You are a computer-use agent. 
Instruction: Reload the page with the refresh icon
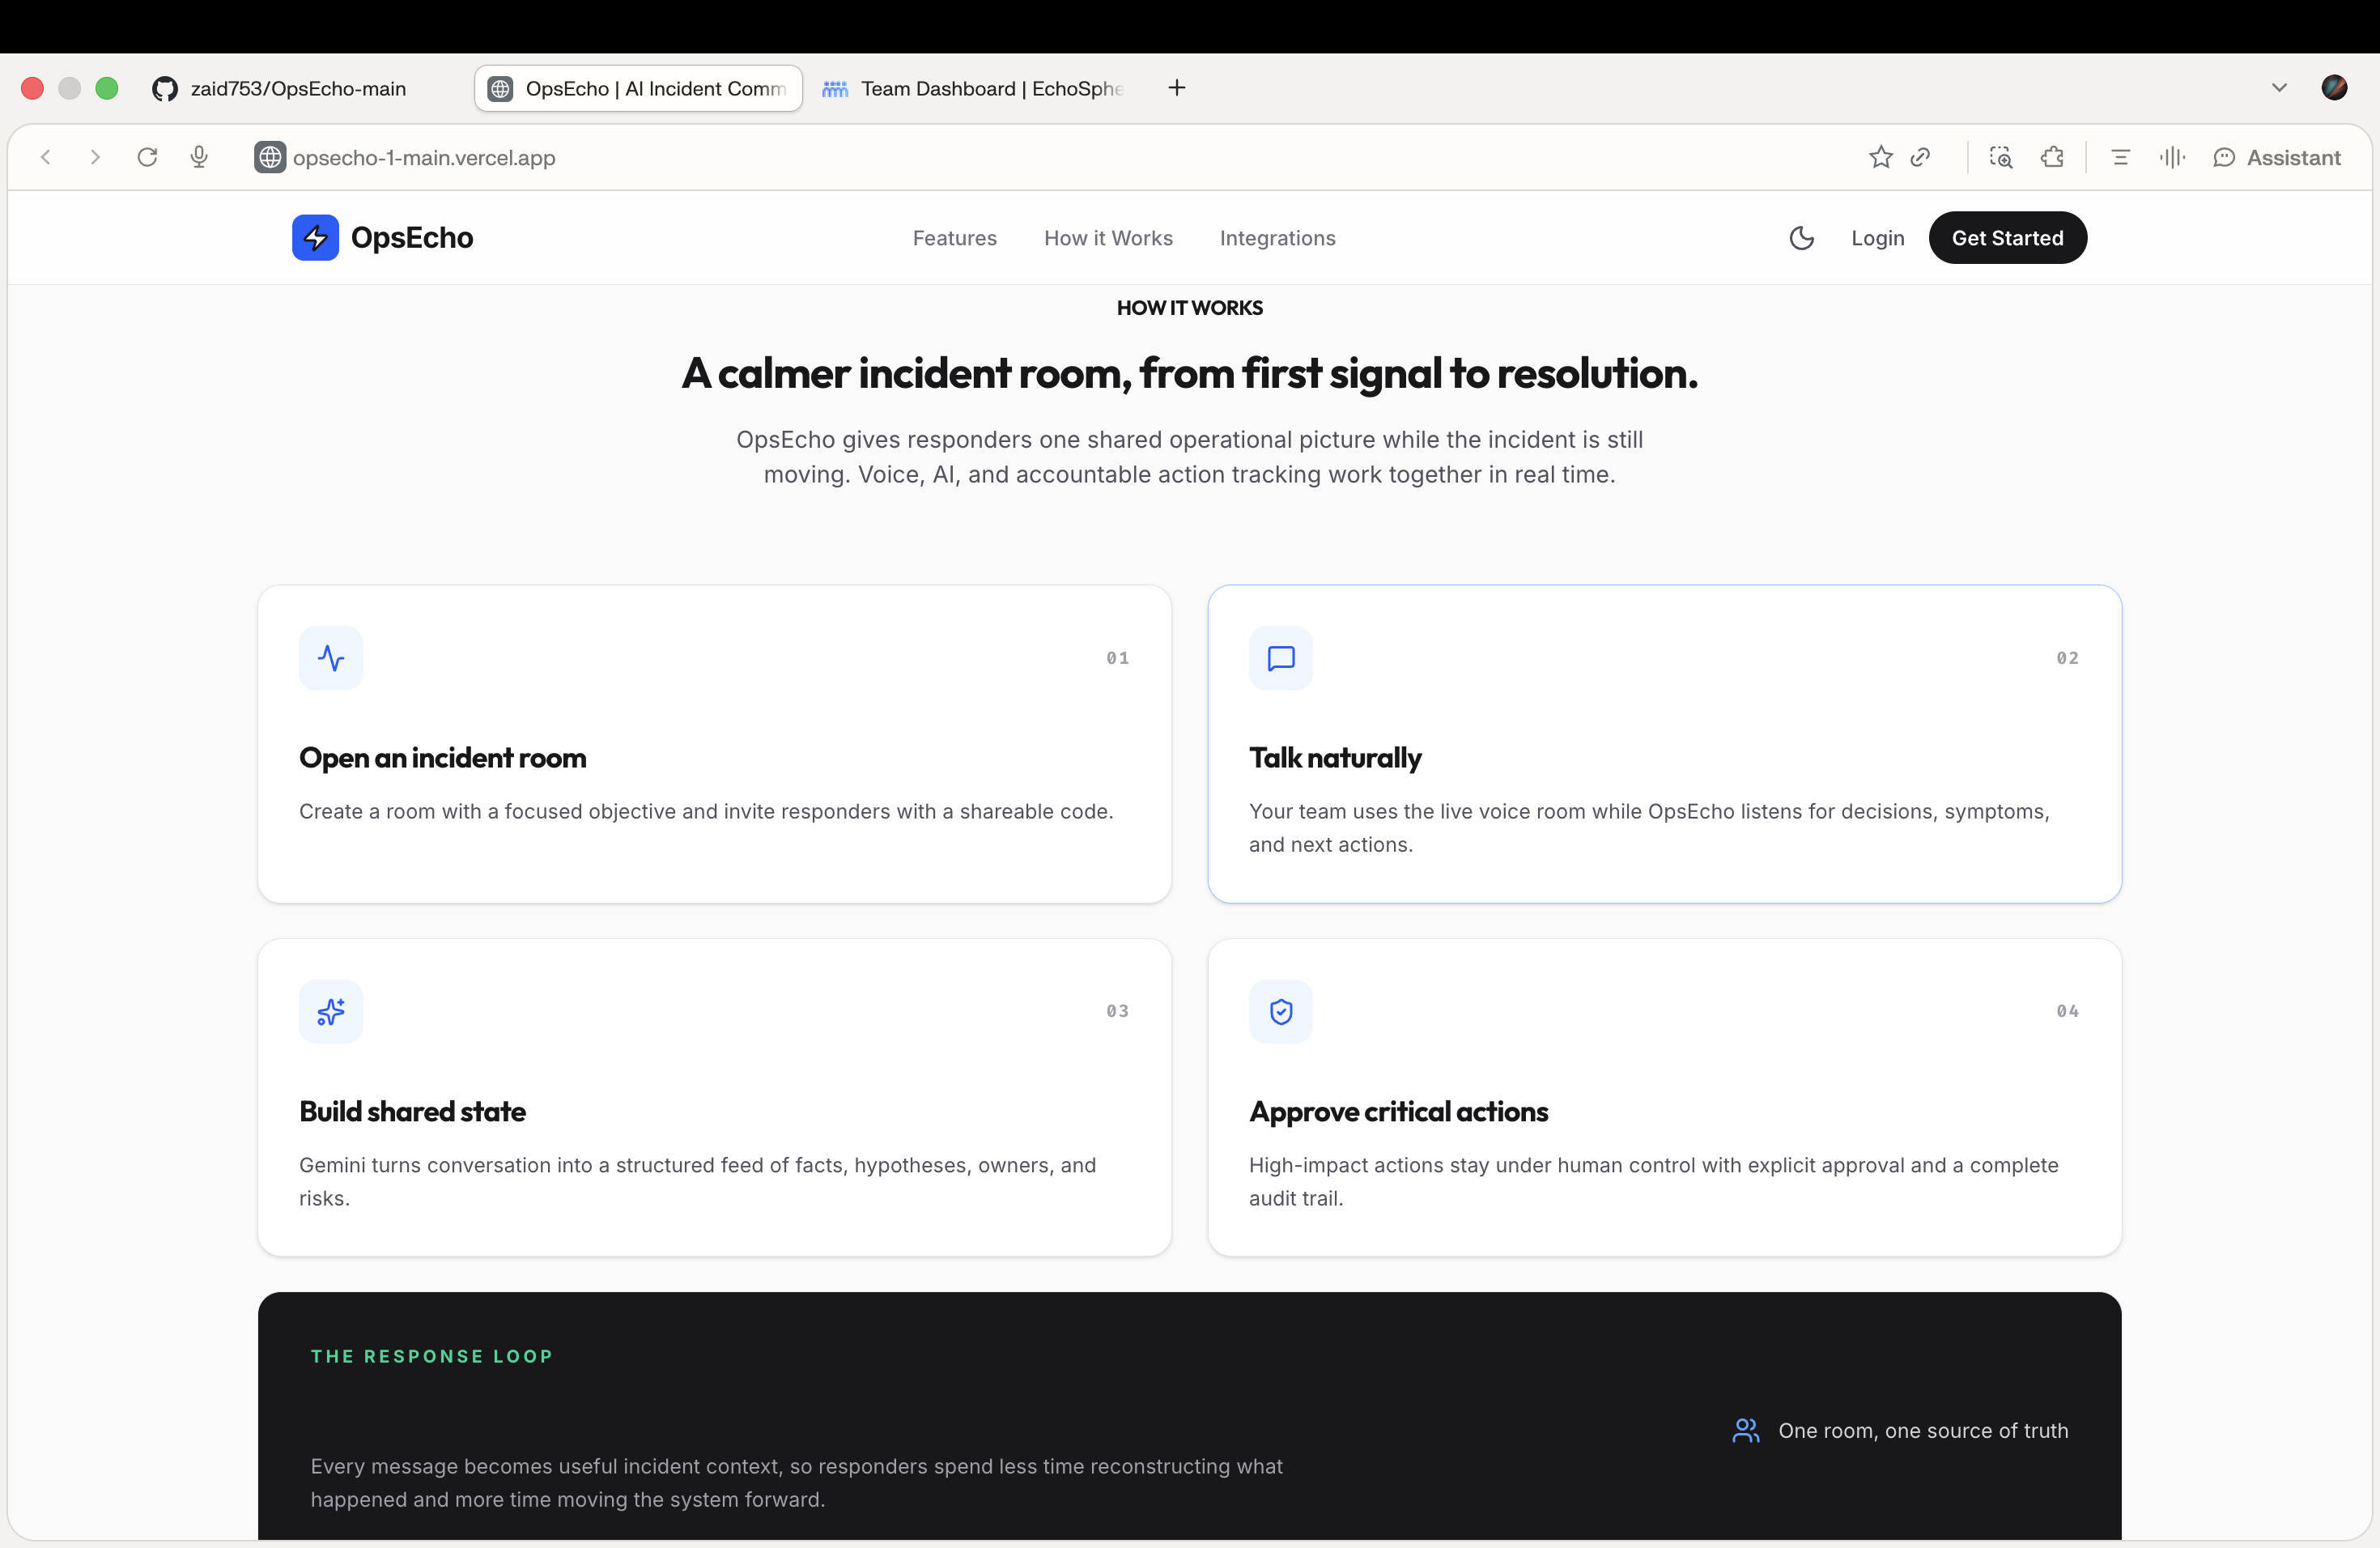(x=147, y=157)
